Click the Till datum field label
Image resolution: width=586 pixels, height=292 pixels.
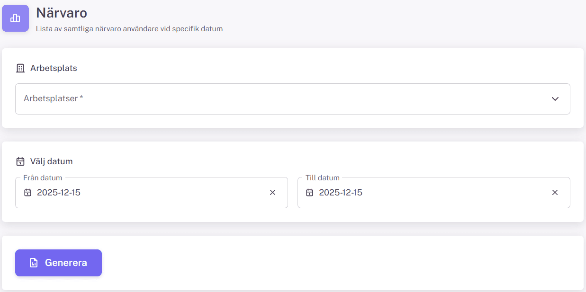[x=323, y=178]
